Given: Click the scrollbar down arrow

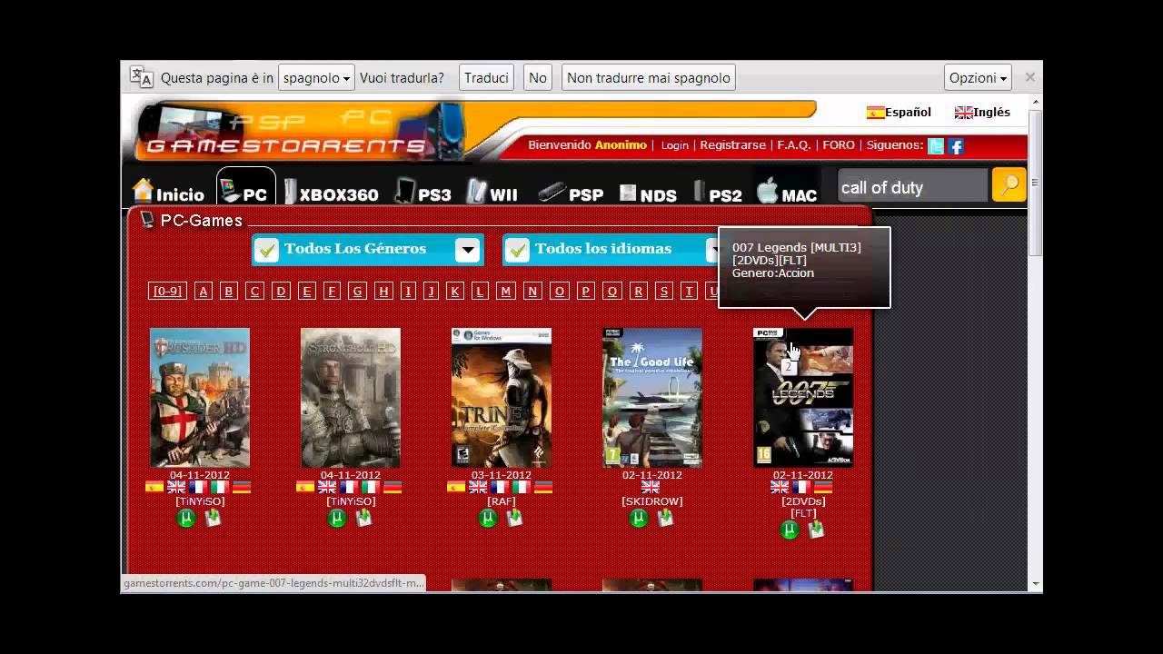Looking at the screenshot, I should 1035,585.
